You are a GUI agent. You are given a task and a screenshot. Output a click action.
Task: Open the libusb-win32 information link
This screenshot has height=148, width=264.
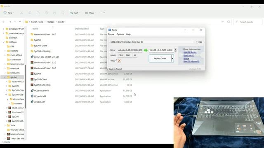[x=189, y=55]
